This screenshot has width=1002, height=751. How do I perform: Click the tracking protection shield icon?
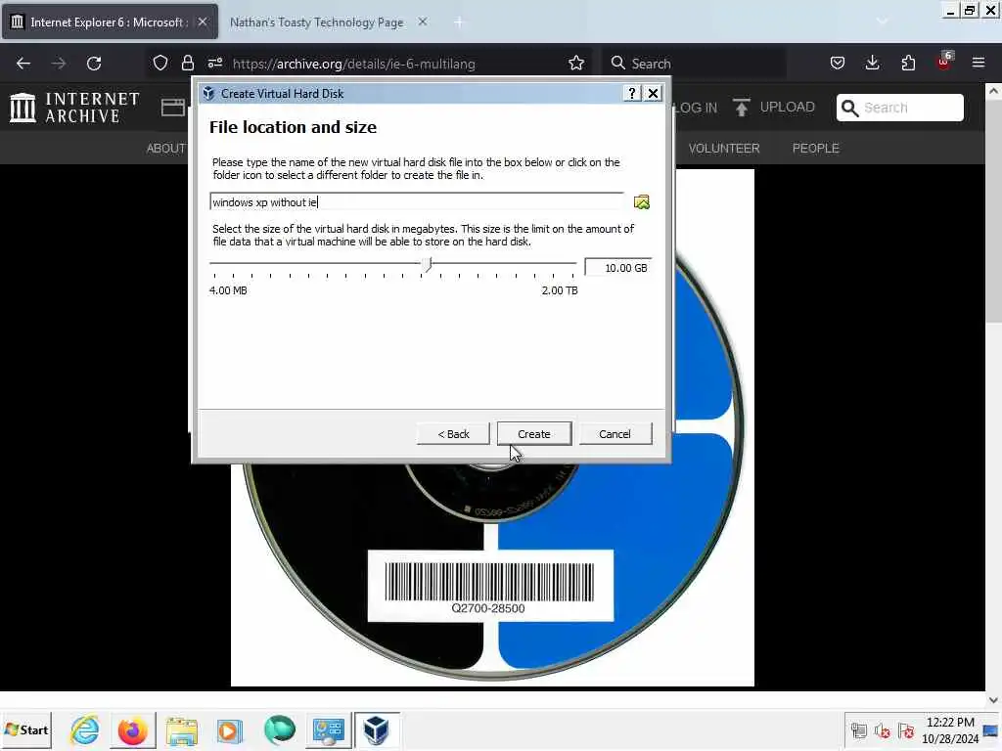[159, 64]
